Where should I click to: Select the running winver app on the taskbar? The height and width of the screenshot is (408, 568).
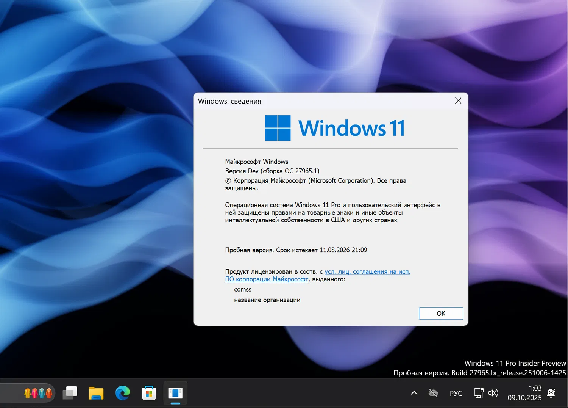coord(175,393)
